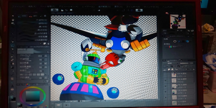Select the 滑らか水彩 brush

click(x=32, y=30)
